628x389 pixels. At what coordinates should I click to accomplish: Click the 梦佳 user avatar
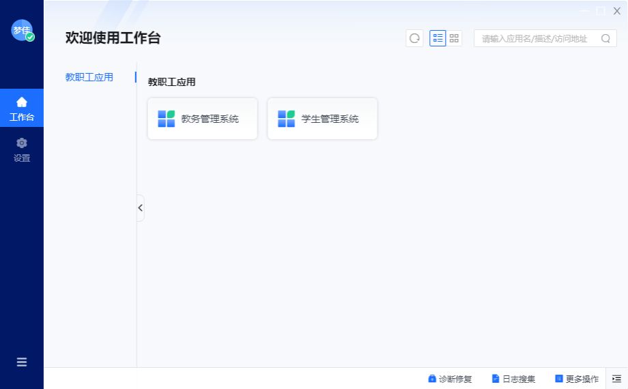[x=22, y=30]
